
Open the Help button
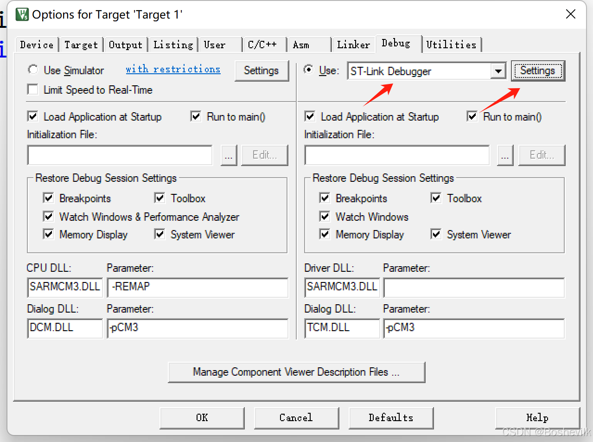pyautogui.click(x=537, y=418)
